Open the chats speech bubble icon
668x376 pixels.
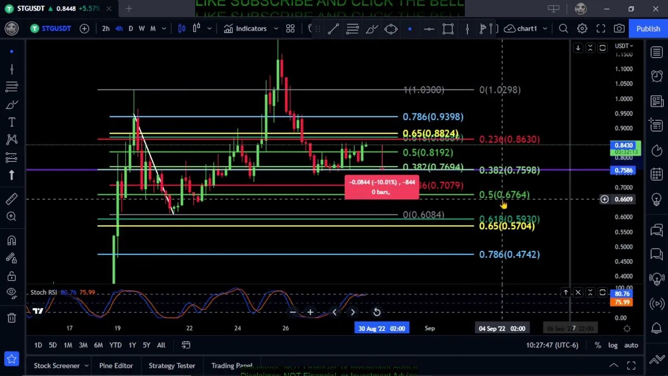[657, 254]
